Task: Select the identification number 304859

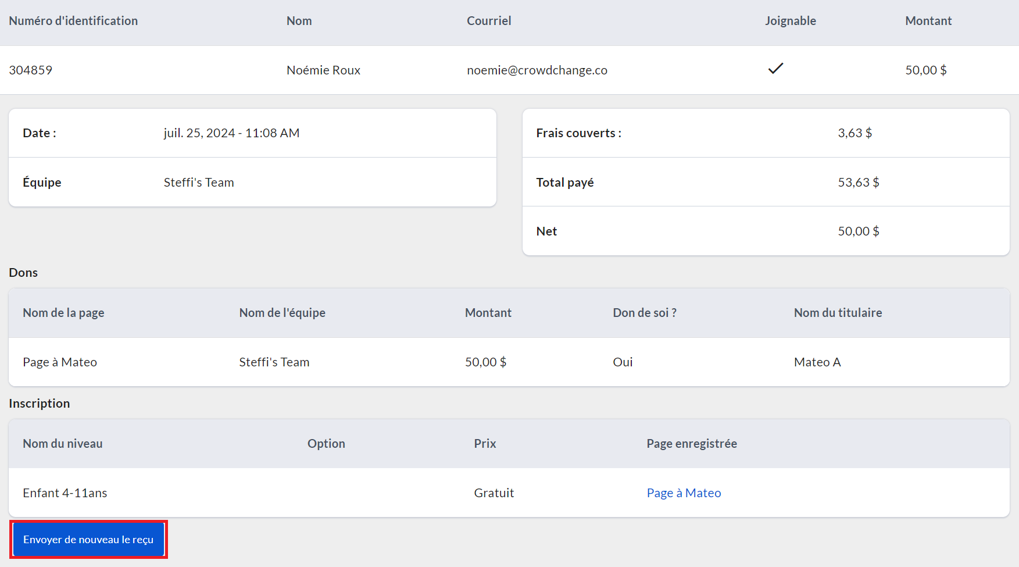Action: 31,70
